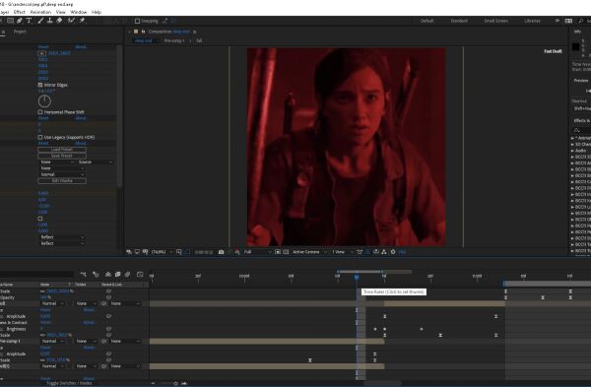Toggle the Motion Blur timeline switch

[x=127, y=275]
